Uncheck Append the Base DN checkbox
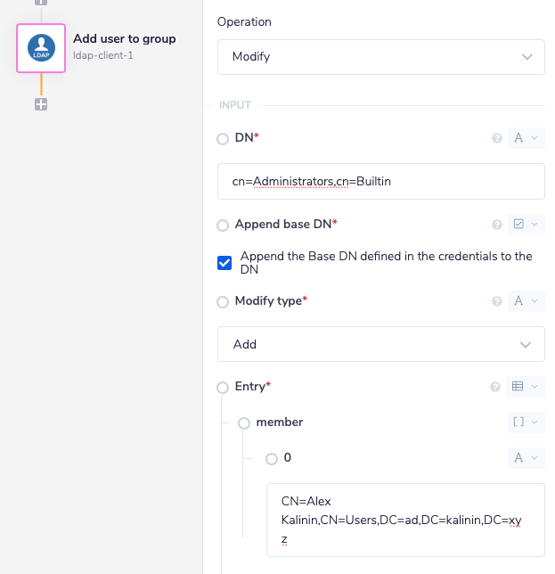Screen dimensions: 555x574 click(224, 263)
